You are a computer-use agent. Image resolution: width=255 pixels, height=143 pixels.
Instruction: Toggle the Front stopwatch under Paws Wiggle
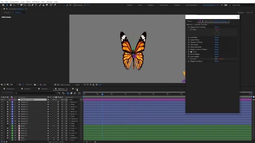[x=191, y=59]
